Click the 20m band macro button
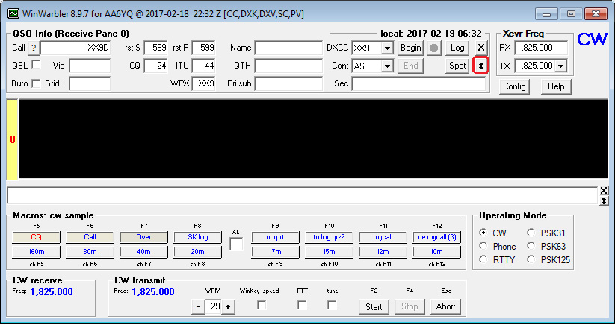 [197, 252]
